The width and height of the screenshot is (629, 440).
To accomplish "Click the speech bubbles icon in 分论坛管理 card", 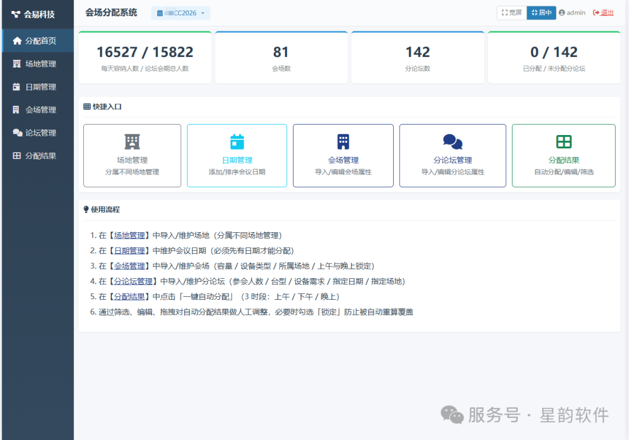I will (x=453, y=142).
